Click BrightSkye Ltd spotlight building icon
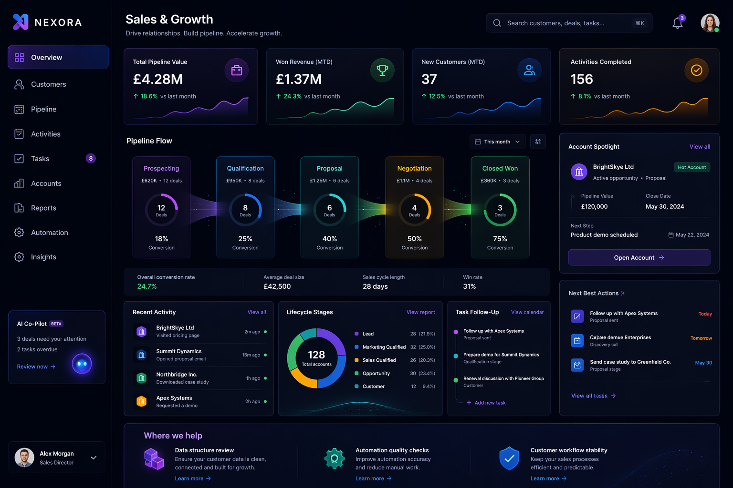733x488 pixels. 579,172
